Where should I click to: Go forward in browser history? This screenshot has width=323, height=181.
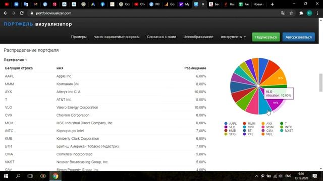point(14,13)
